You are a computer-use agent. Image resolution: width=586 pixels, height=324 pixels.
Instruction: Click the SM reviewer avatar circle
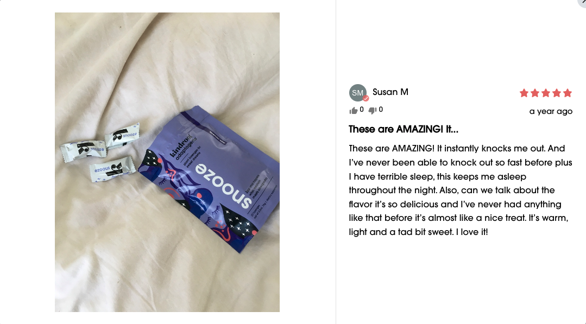click(358, 93)
